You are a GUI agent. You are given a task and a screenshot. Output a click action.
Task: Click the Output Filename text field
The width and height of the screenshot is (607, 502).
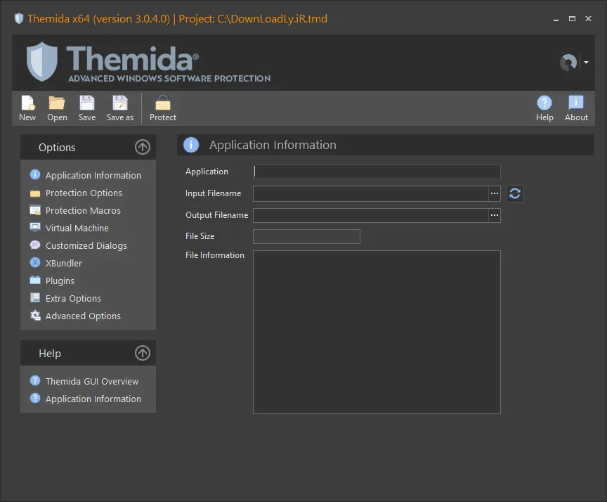click(x=370, y=215)
